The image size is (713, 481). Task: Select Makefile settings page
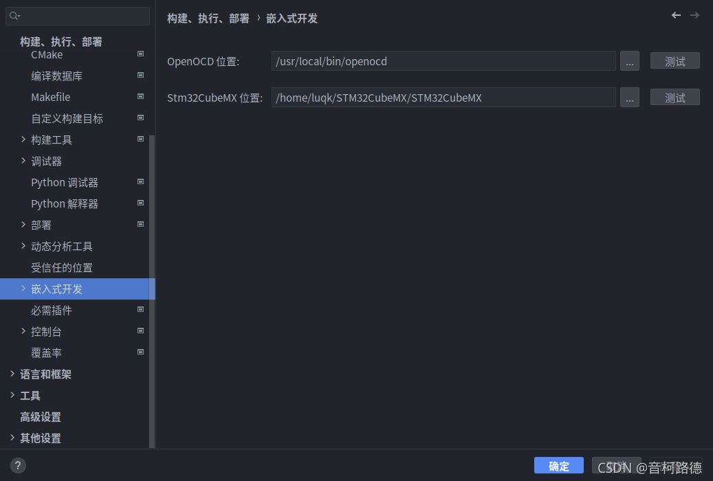click(50, 98)
